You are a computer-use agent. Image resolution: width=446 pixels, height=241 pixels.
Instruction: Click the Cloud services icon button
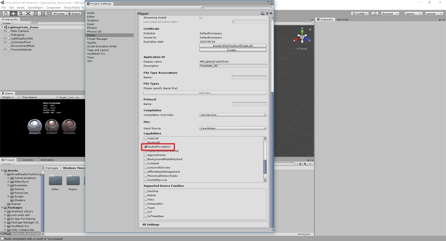click(375, 13)
